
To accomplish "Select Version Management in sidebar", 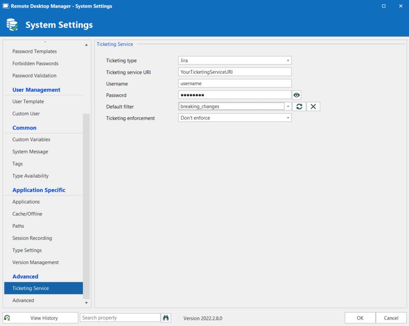I will tap(35, 263).
